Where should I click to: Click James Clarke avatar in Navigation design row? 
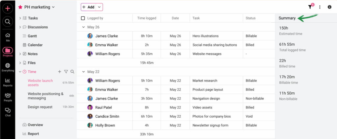click(90, 99)
